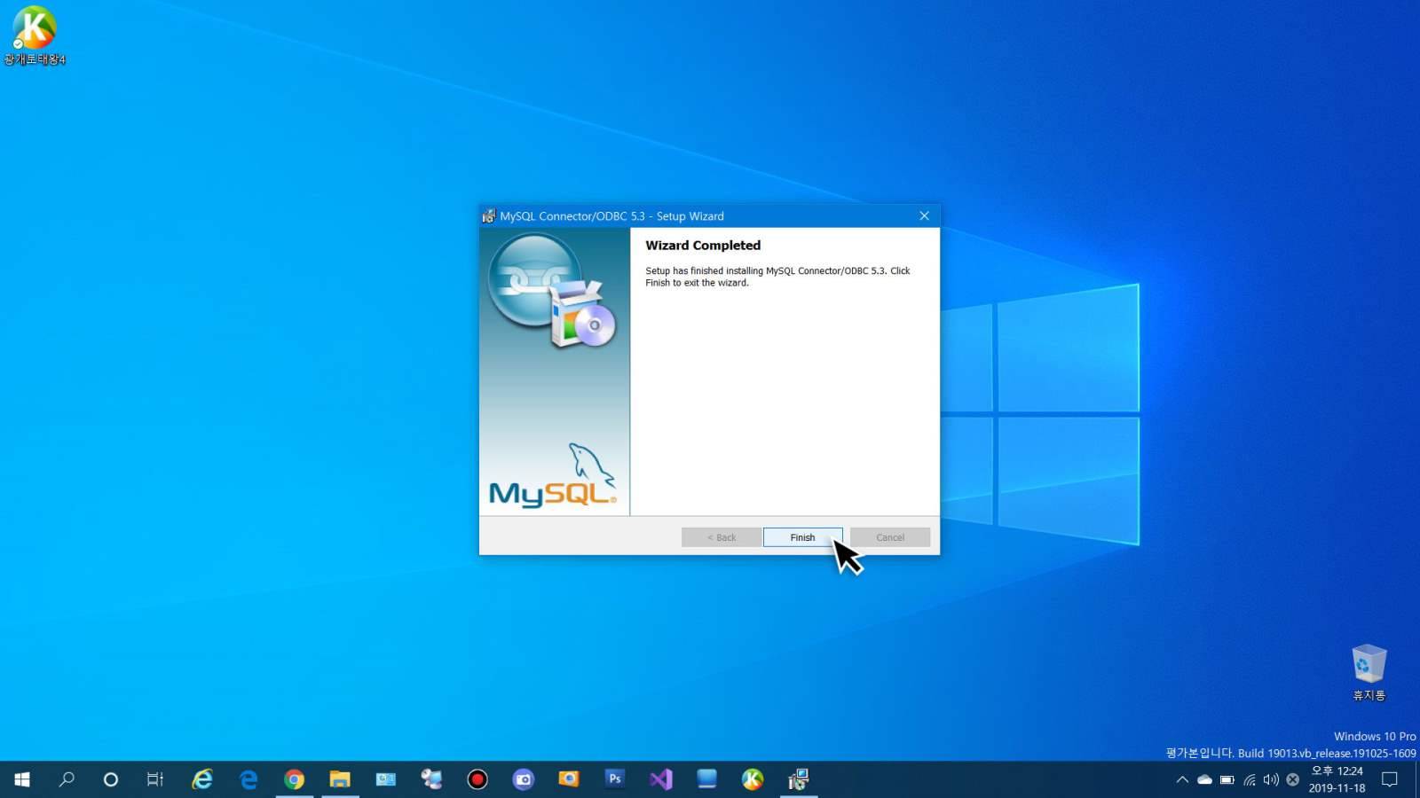Image resolution: width=1420 pixels, height=798 pixels.
Task: Open Visual Studio from taskbar
Action: 661,779
